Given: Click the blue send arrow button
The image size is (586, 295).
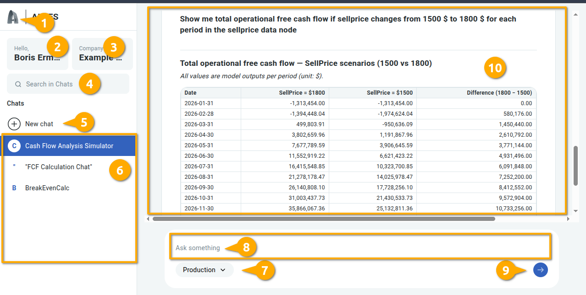Looking at the screenshot, I should 540,270.
